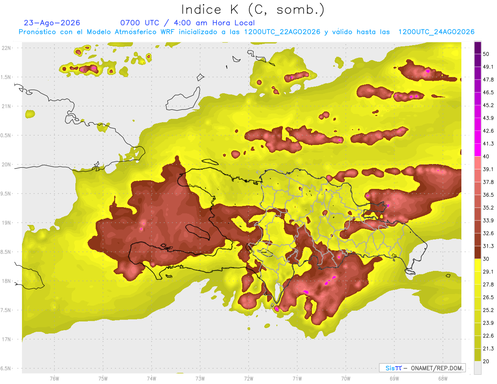
Task: Click longitude axis label "73W"
Action: tap(200, 379)
